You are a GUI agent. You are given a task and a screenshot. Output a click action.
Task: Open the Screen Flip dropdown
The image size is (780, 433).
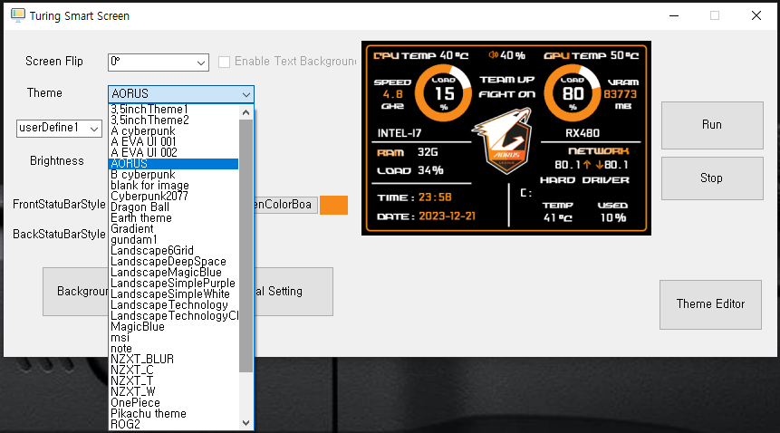159,63
